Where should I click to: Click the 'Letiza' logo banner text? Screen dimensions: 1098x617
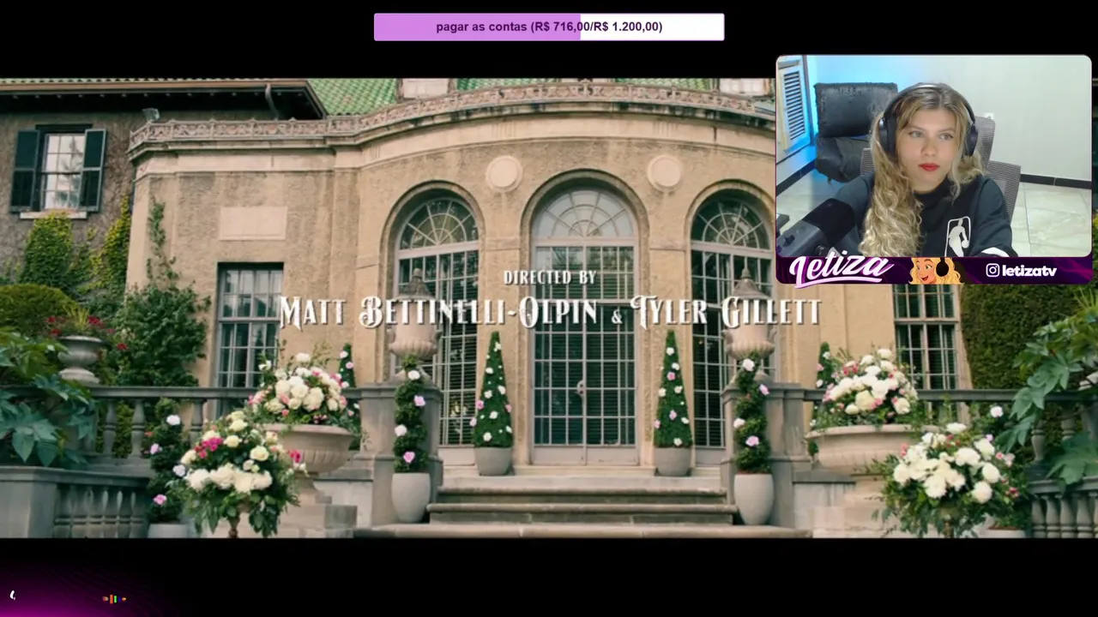842,270
